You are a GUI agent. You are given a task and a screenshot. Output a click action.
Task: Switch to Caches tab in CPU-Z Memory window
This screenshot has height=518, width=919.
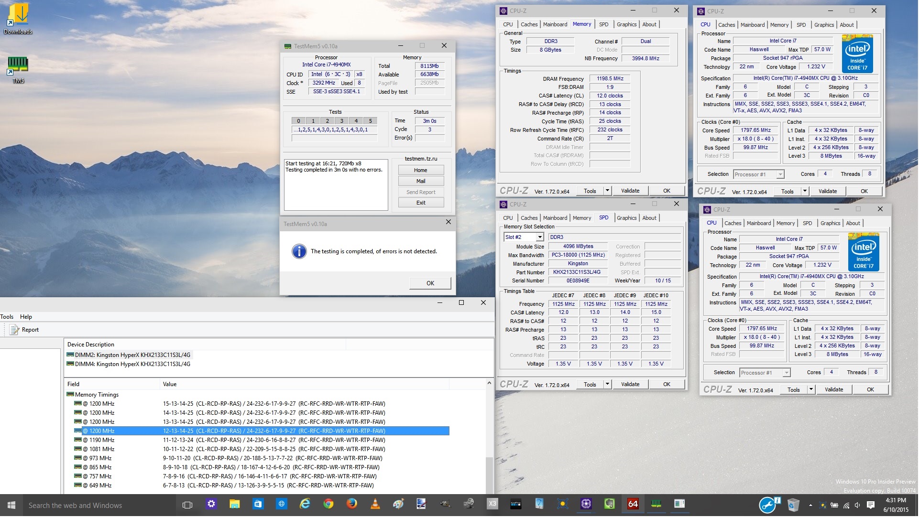pos(530,24)
